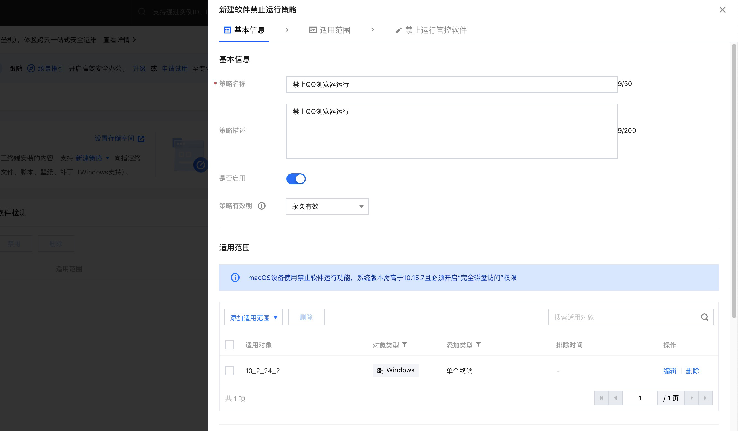Image resolution: width=738 pixels, height=431 pixels.
Task: Click the 添加类型 column filter icon
Action: (x=478, y=344)
